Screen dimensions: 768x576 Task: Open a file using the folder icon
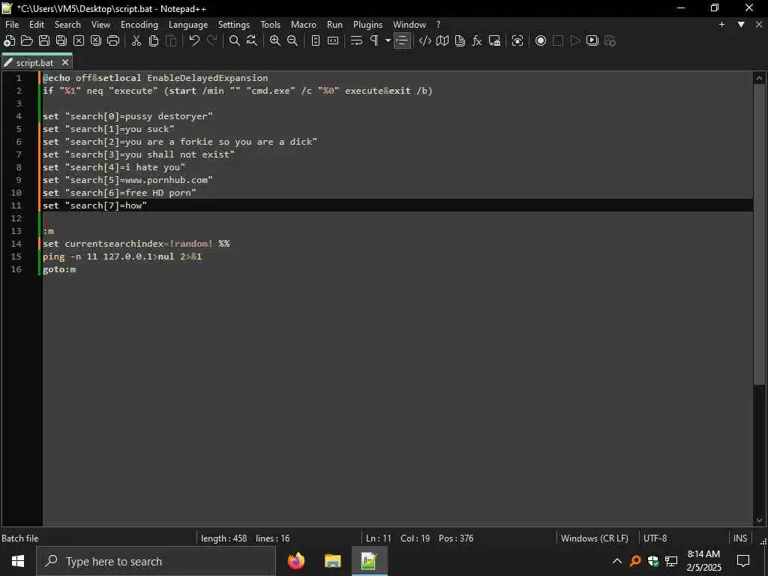point(26,40)
